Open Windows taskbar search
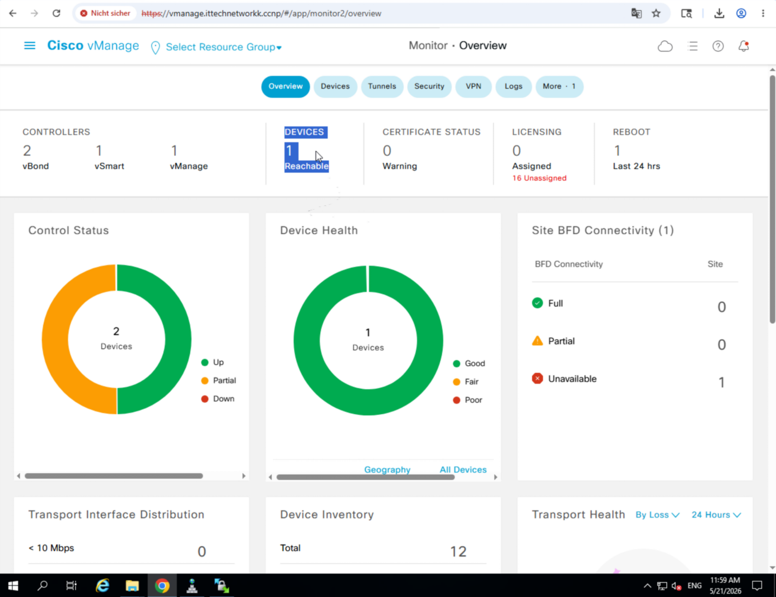Viewport: 776px width, 597px height. point(42,586)
